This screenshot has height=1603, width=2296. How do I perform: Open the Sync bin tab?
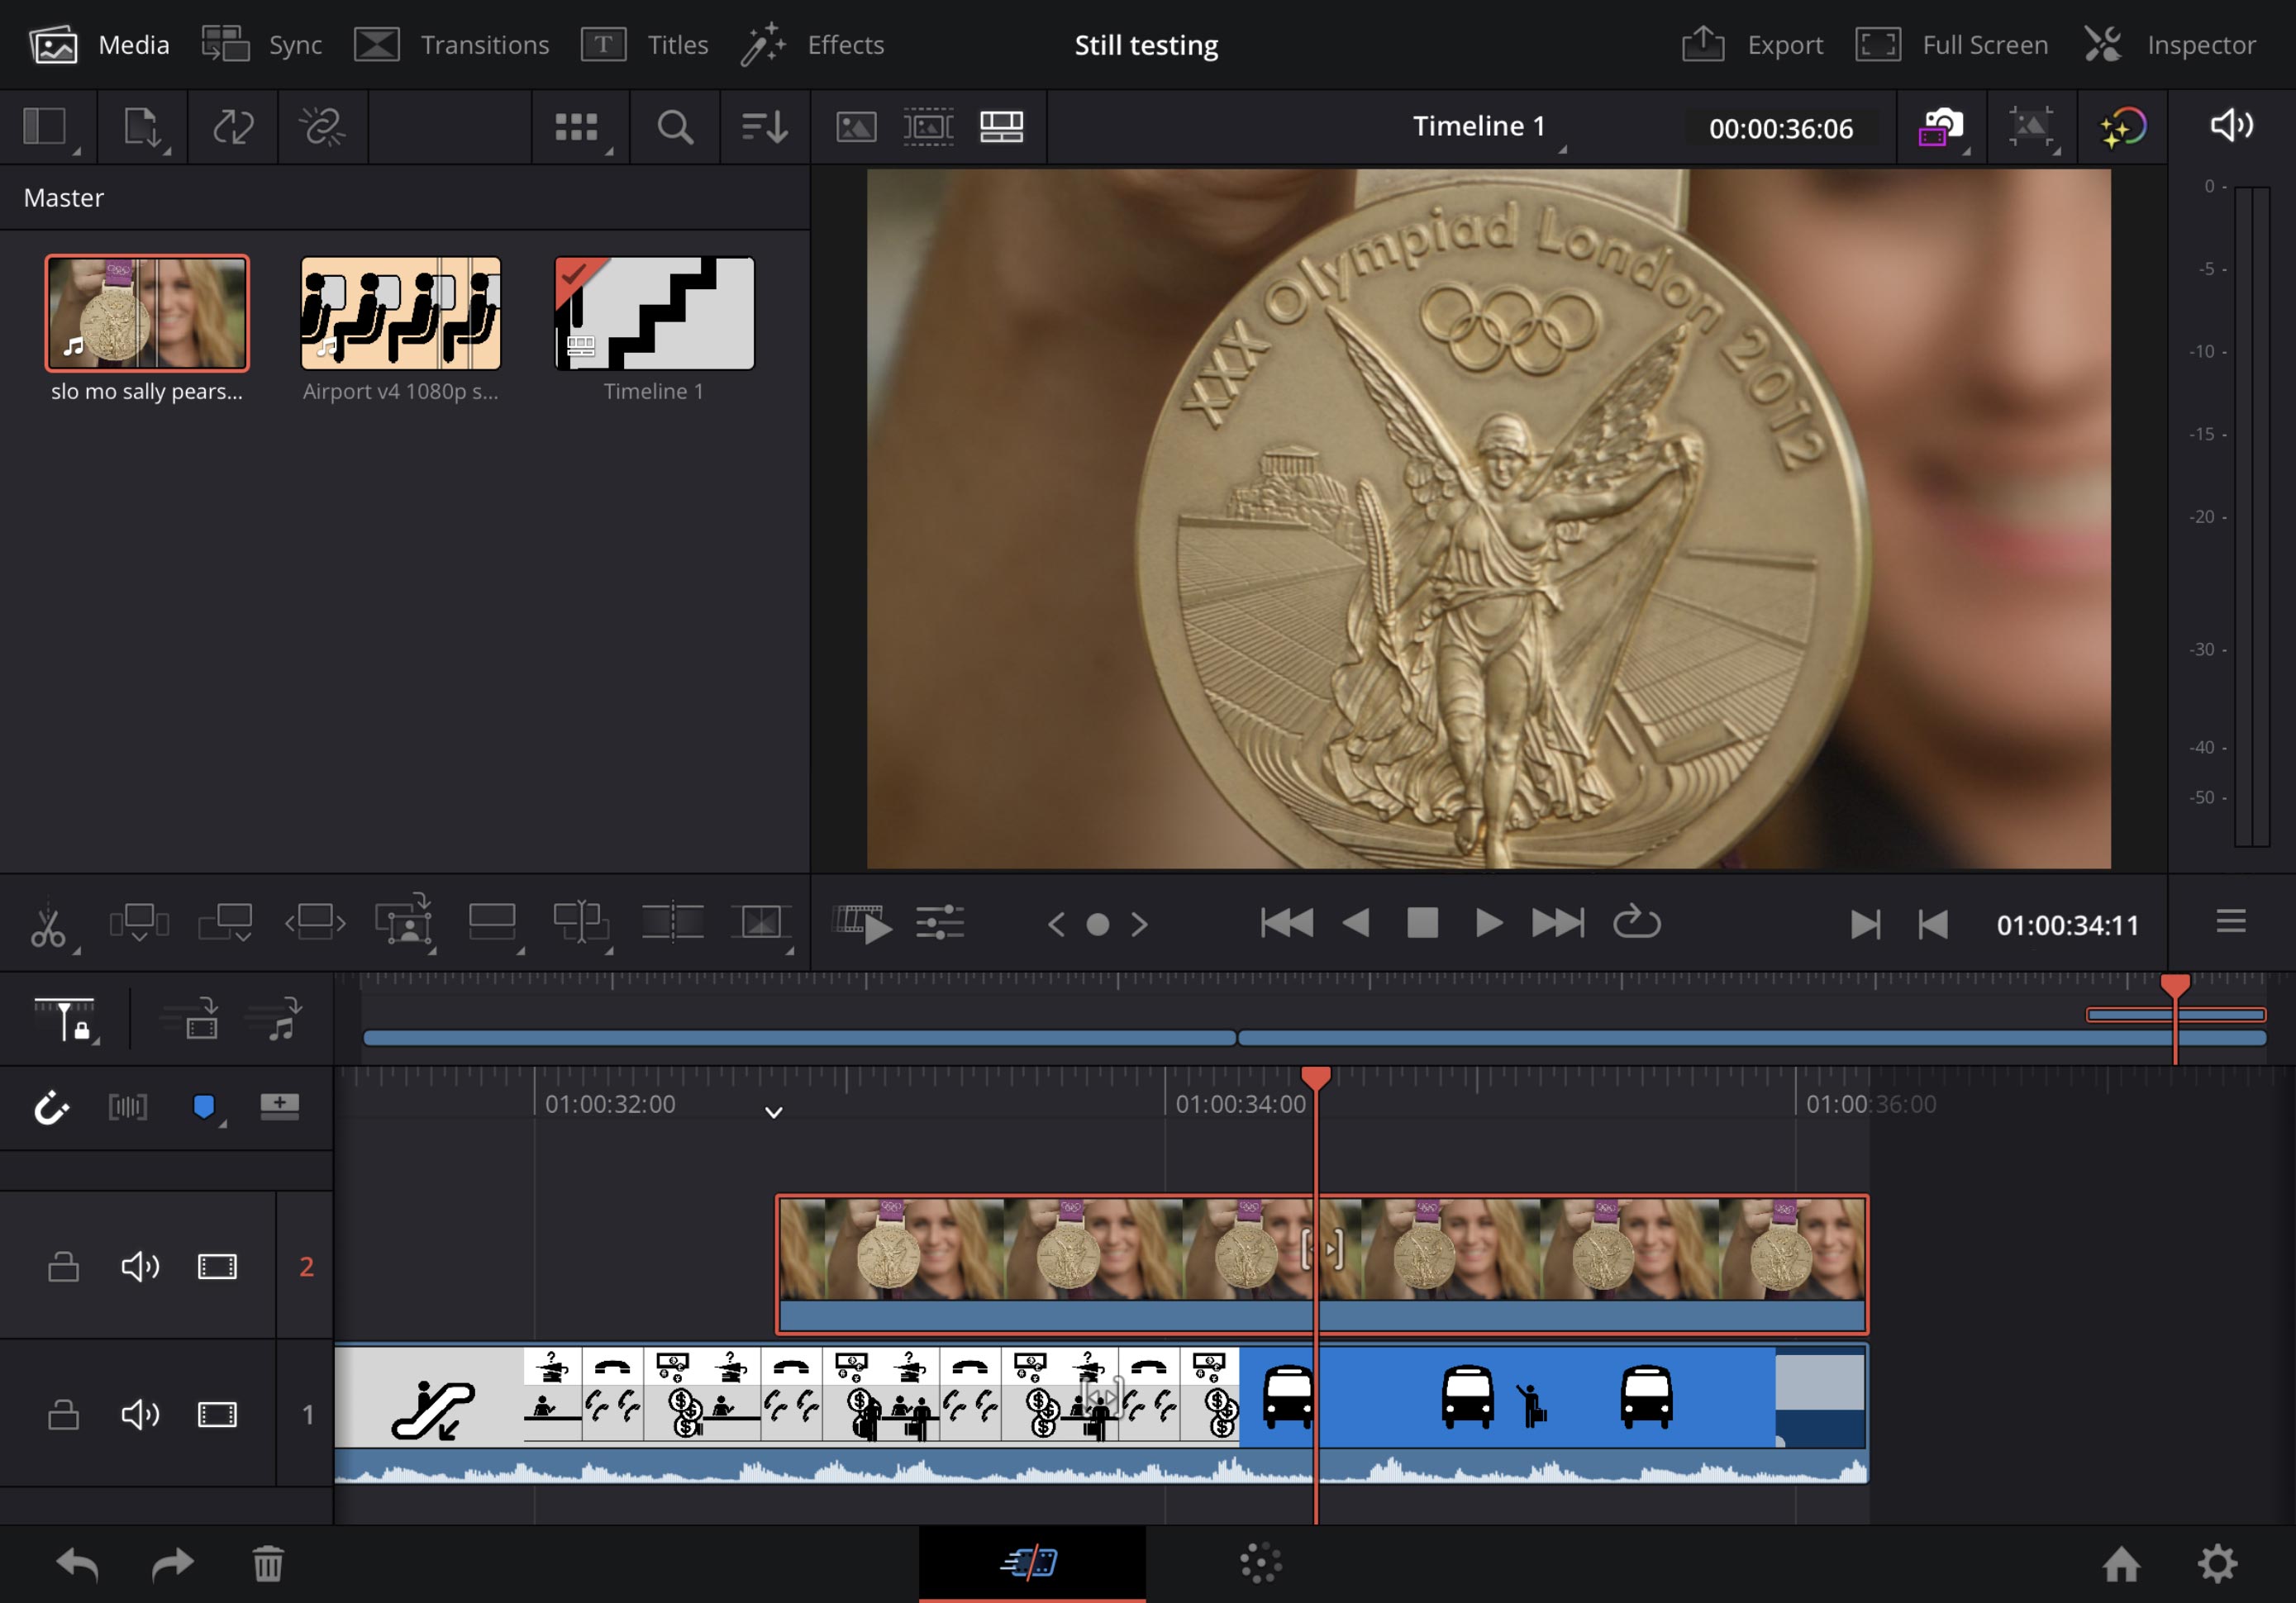[x=261, y=45]
